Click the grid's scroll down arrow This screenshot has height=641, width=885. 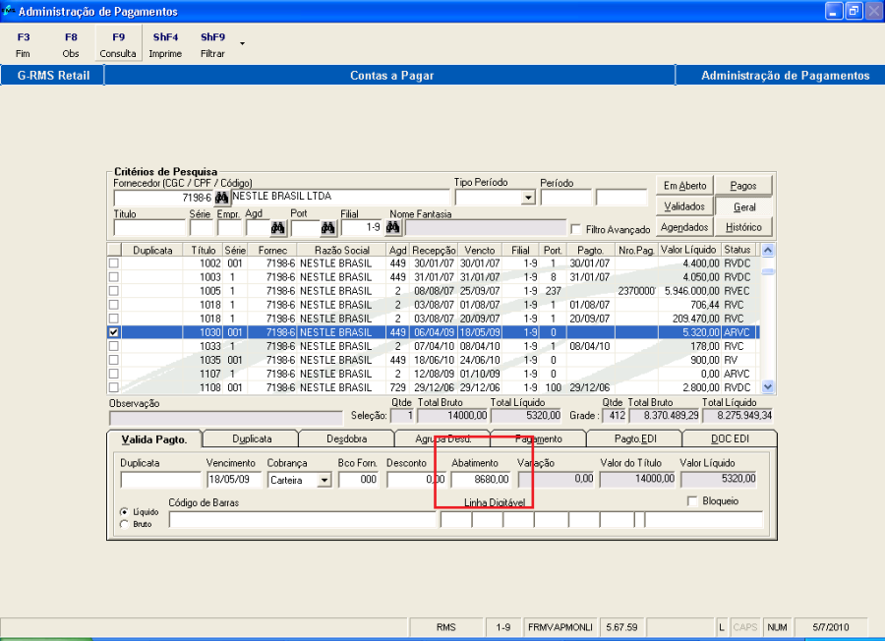point(768,387)
